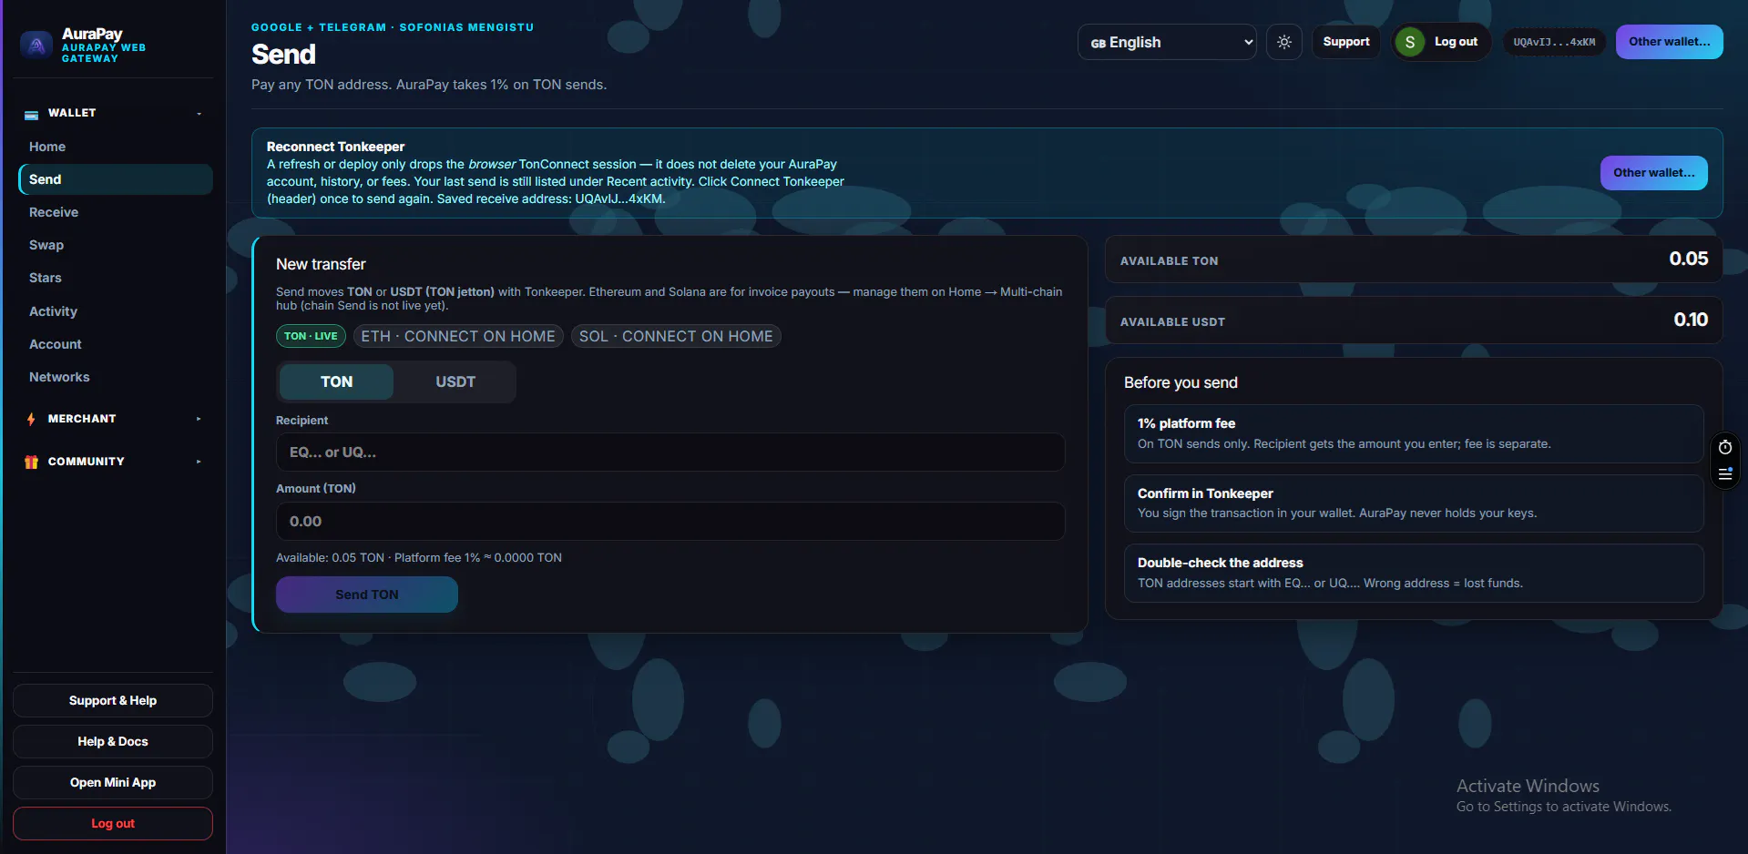Navigate to Stars
Screen dimensions: 1748x854
point(116,278)
